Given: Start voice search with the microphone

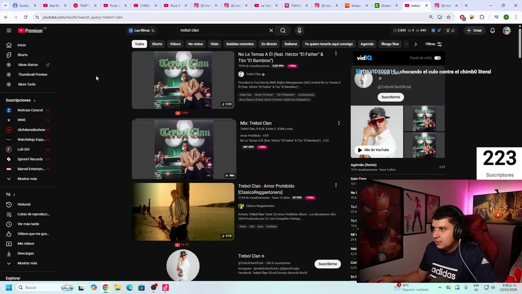Looking at the screenshot, I should pyautogui.click(x=299, y=30).
